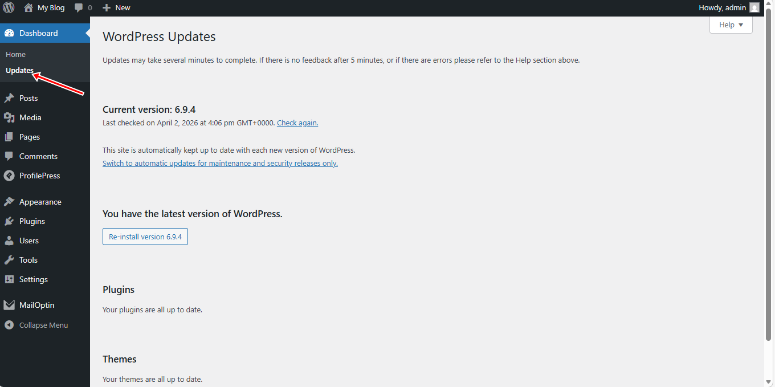
Task: Switch to maintenance and security updates only
Action: [220, 163]
